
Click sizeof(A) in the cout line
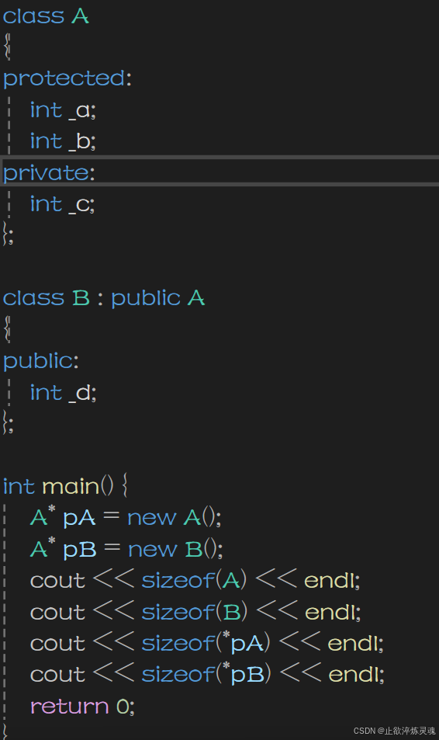click(x=194, y=581)
